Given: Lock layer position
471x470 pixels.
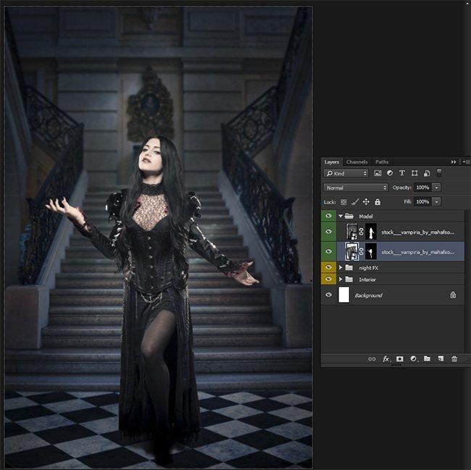Looking at the screenshot, I should [x=366, y=201].
